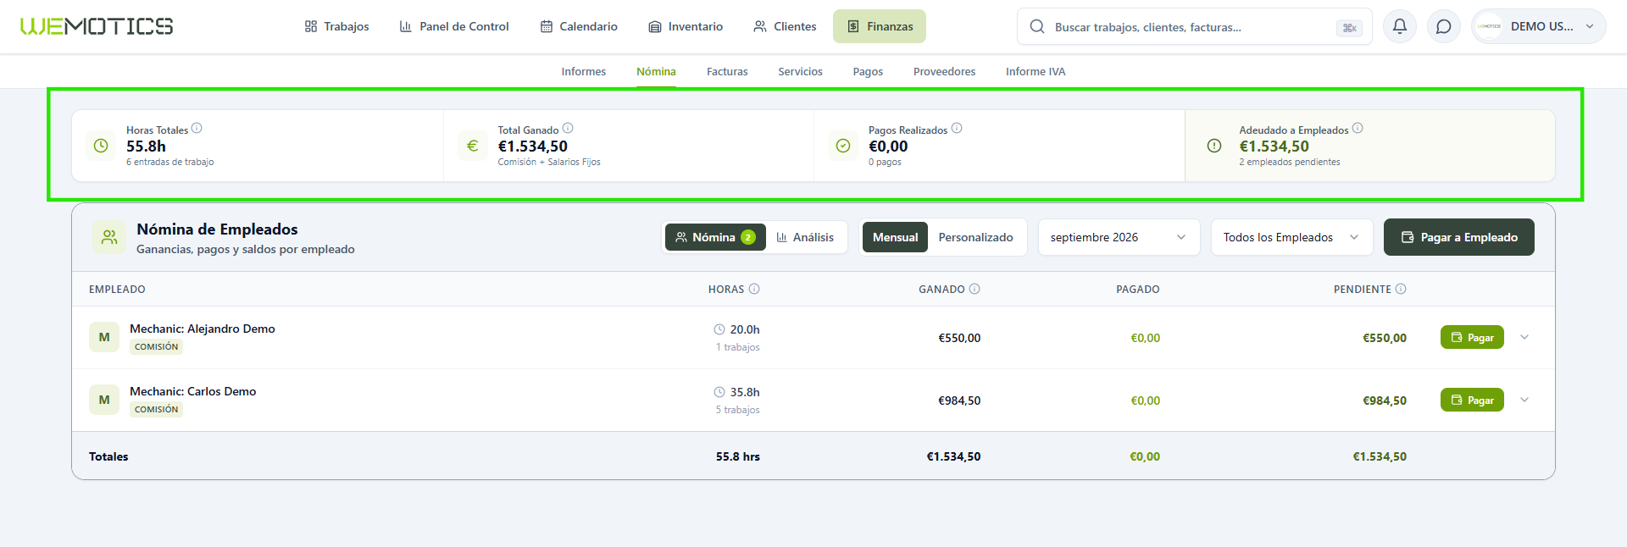Open the notifications bell
1627x547 pixels.
coord(1400,26)
